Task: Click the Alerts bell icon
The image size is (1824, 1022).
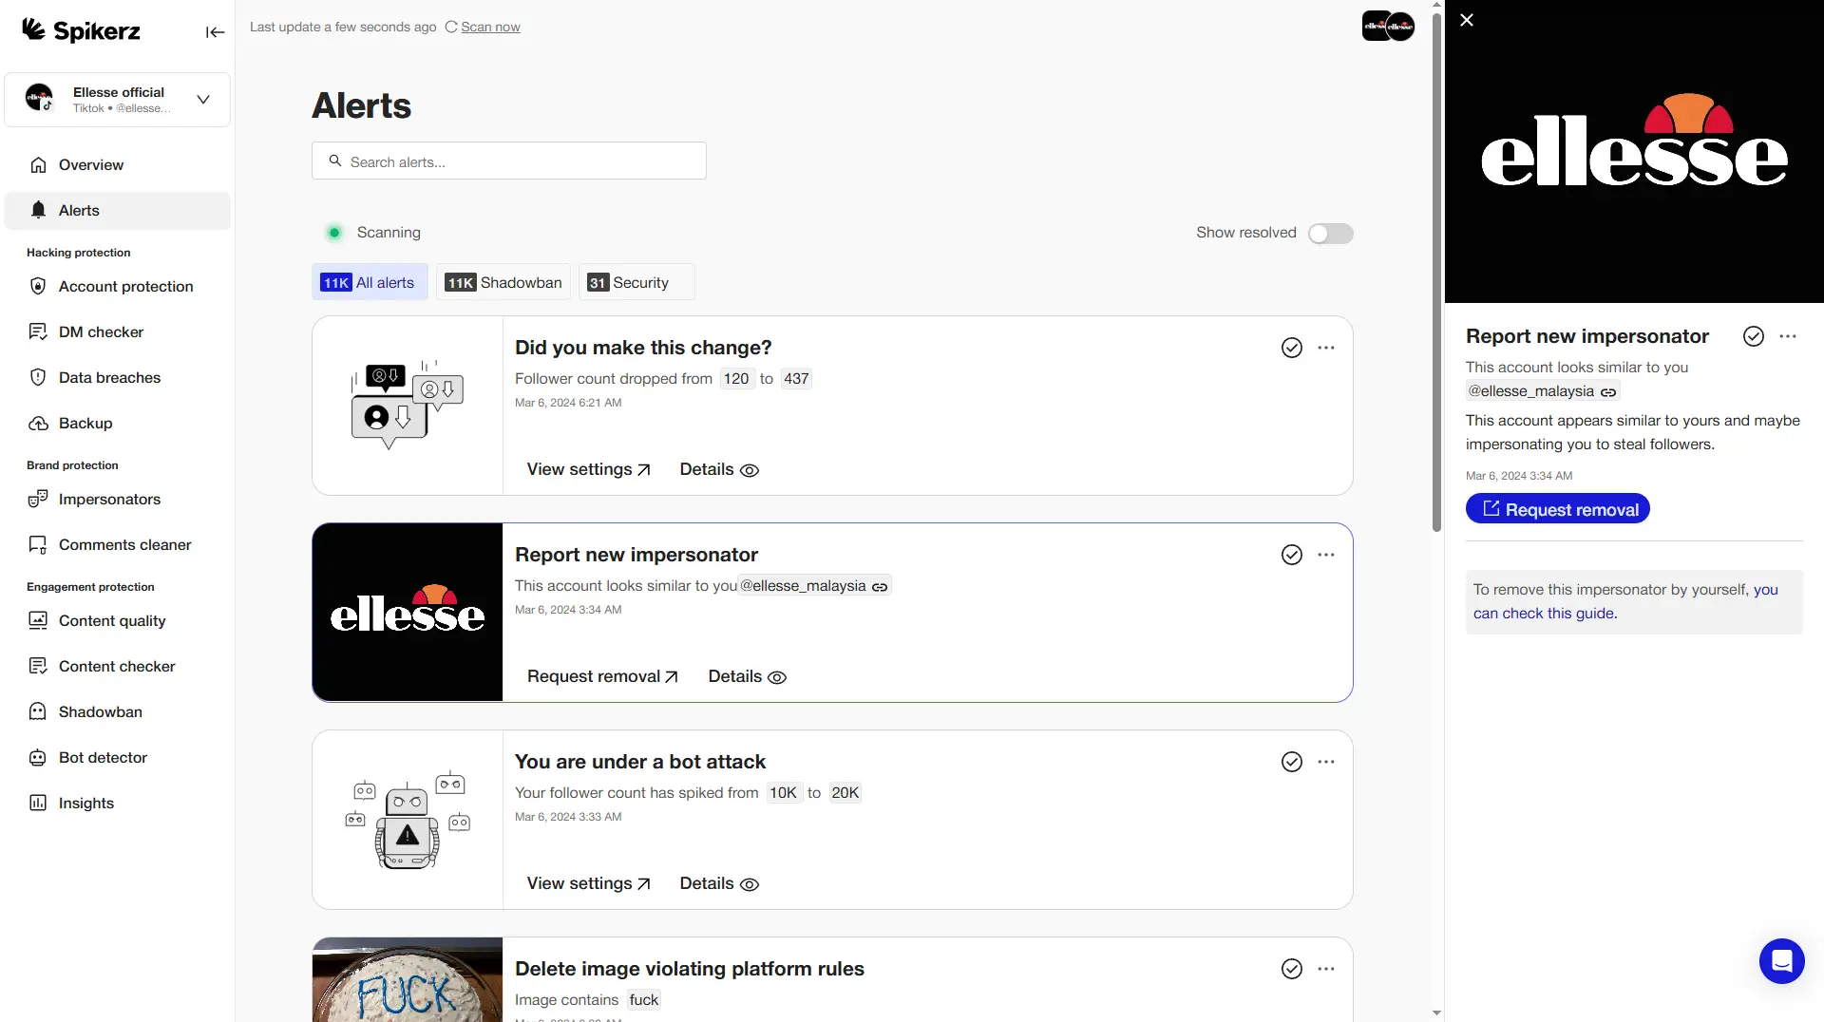Action: tap(38, 211)
